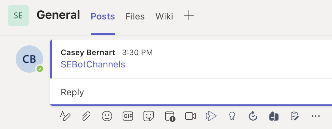Start a Meet now video call
This screenshot has width=332, height=129.
(190, 116)
